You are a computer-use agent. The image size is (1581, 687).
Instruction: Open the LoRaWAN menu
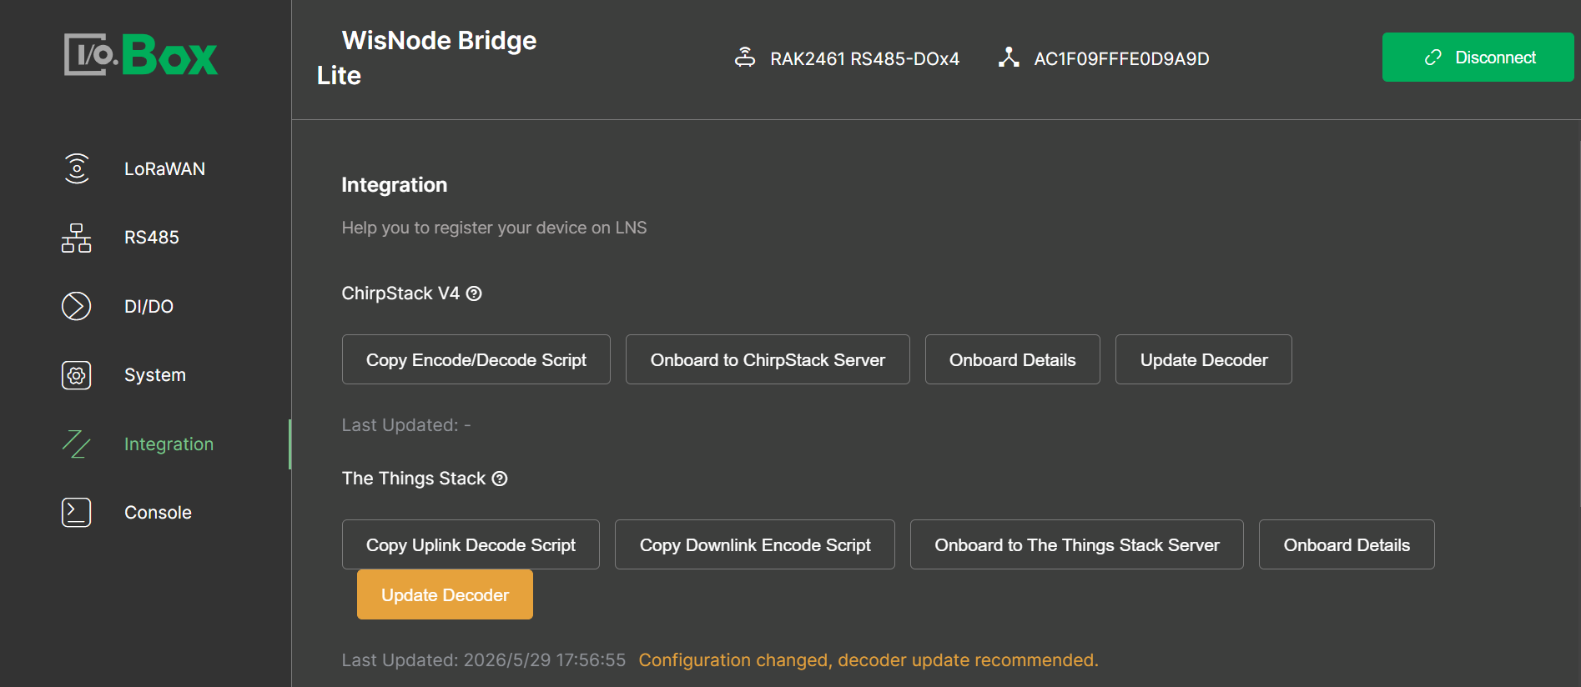(164, 168)
